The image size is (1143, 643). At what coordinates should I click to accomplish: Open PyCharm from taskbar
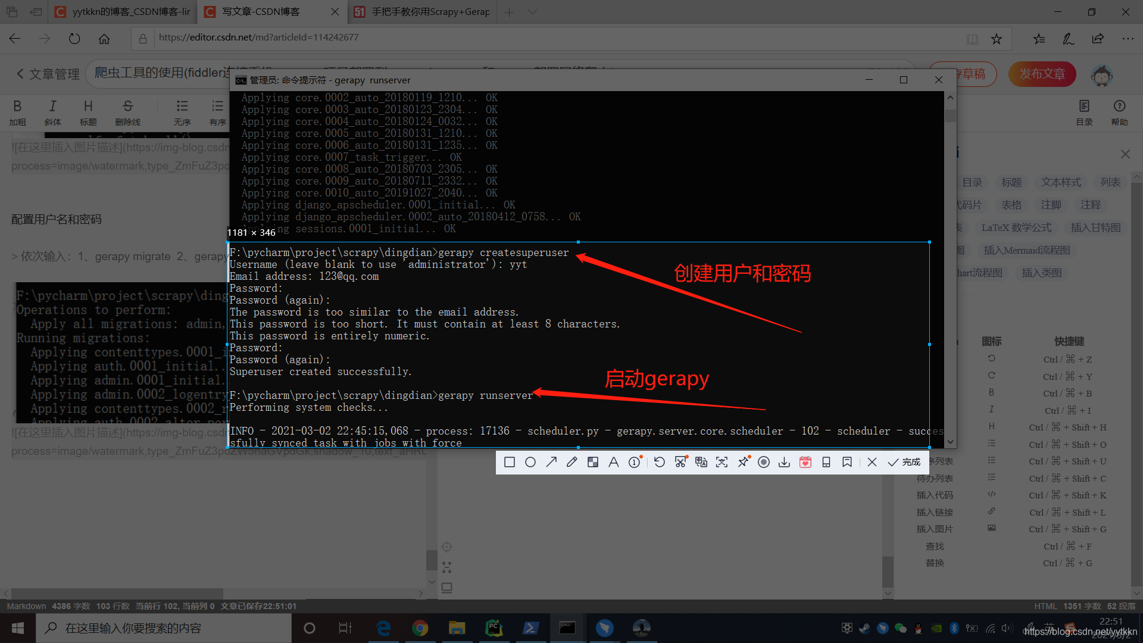(x=494, y=628)
